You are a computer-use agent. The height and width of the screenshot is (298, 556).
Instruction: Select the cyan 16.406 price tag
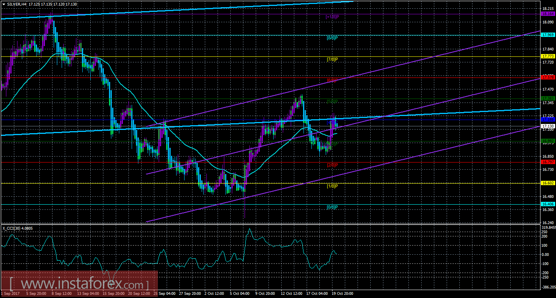coord(548,204)
